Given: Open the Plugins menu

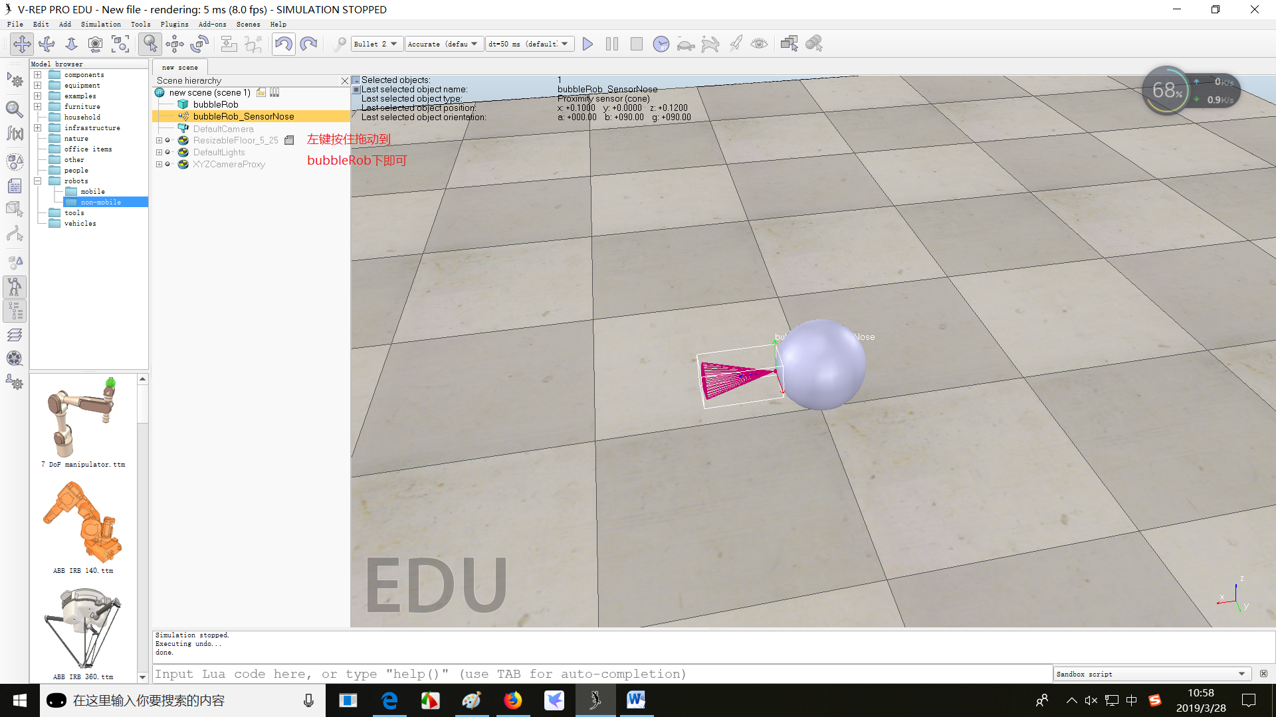Looking at the screenshot, I should tap(174, 24).
